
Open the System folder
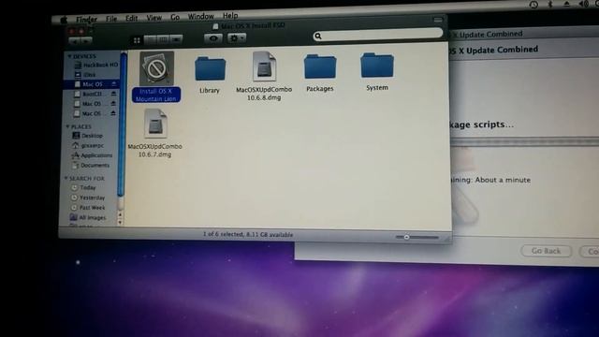376,66
